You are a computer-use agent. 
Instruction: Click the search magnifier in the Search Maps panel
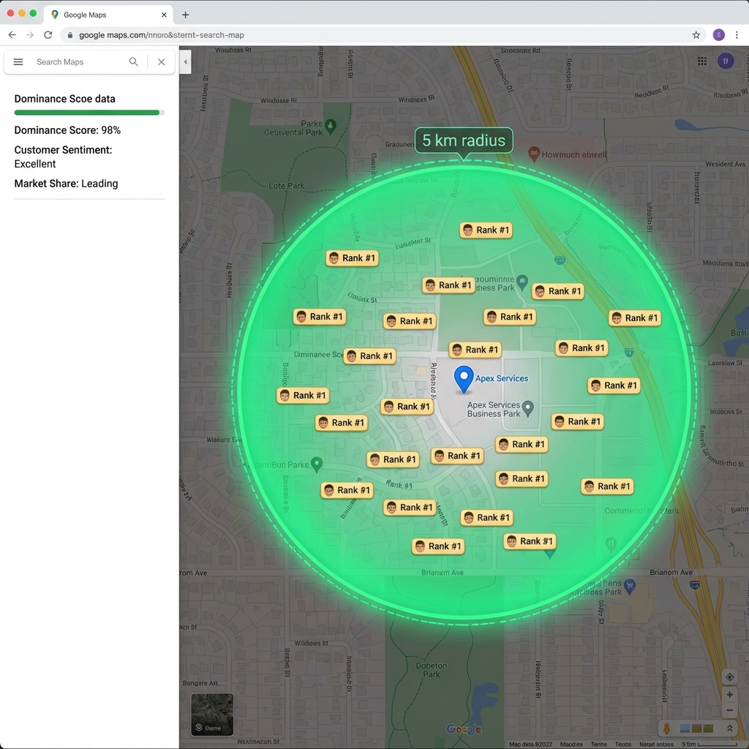coord(133,62)
